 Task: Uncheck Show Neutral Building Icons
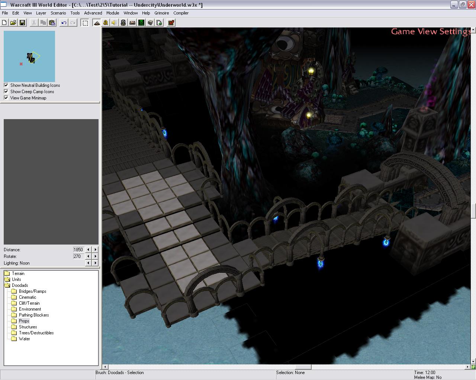[6, 85]
